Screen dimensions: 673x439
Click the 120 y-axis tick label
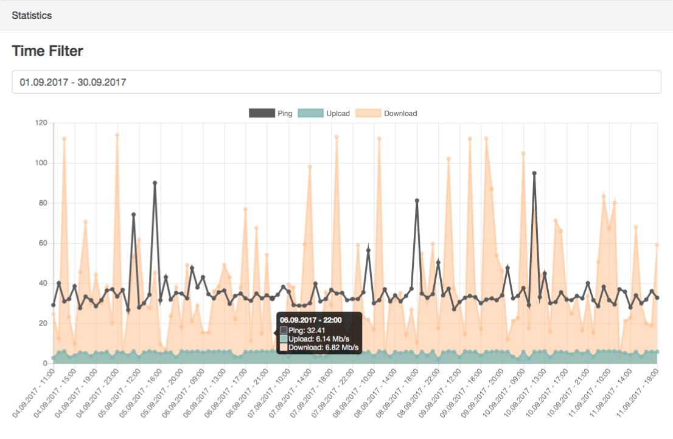point(41,123)
